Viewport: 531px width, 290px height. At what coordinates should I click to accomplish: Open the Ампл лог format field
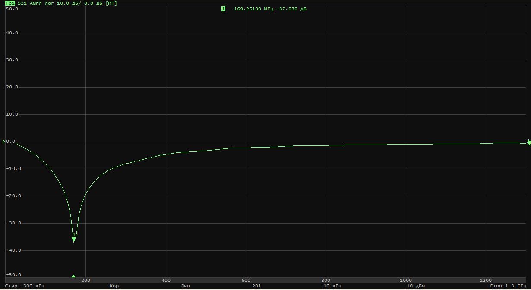[x=42, y=3]
